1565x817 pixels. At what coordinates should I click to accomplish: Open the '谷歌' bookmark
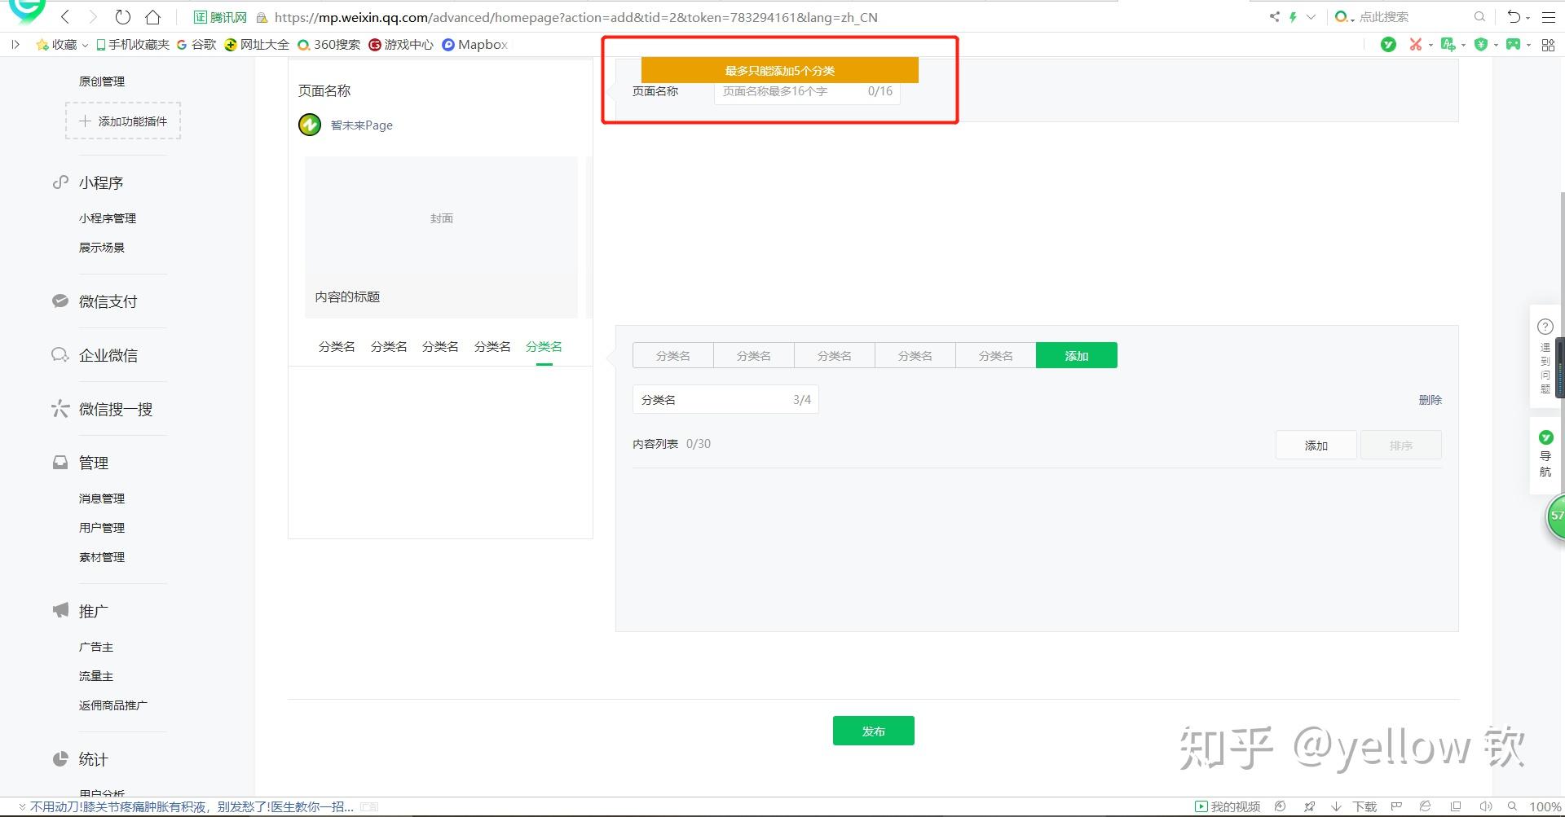pos(196,45)
